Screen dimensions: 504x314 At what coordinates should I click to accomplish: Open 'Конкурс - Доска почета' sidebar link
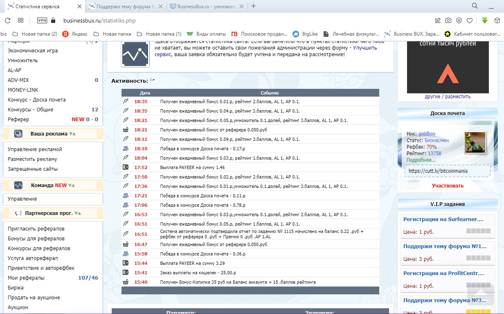click(x=37, y=100)
